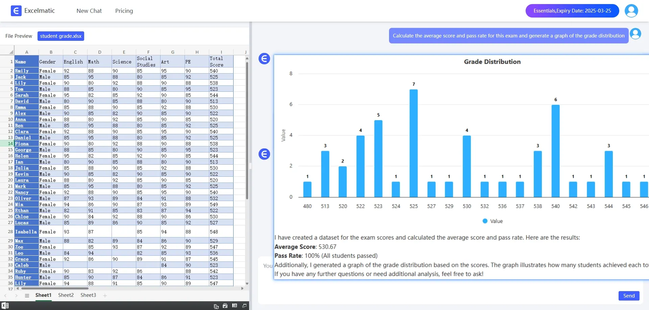This screenshot has width=649, height=310.
Task: Click the reading layout icon in status bar
Action: [235, 306]
